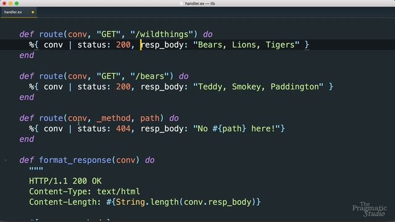Click the end keyword after the bears route
This screenshot has width=395, height=222.
[27, 97]
